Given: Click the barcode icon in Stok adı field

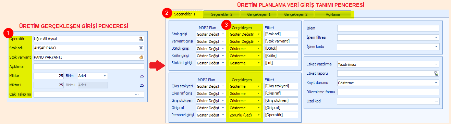Looking at the screenshot, I should pyautogui.click(x=141, y=48).
